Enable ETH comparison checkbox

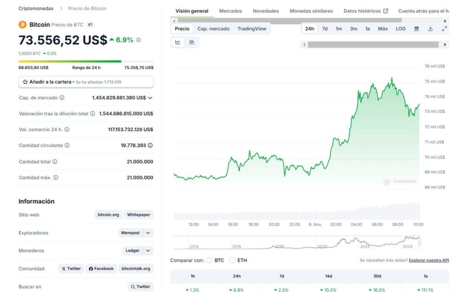[x=232, y=260]
